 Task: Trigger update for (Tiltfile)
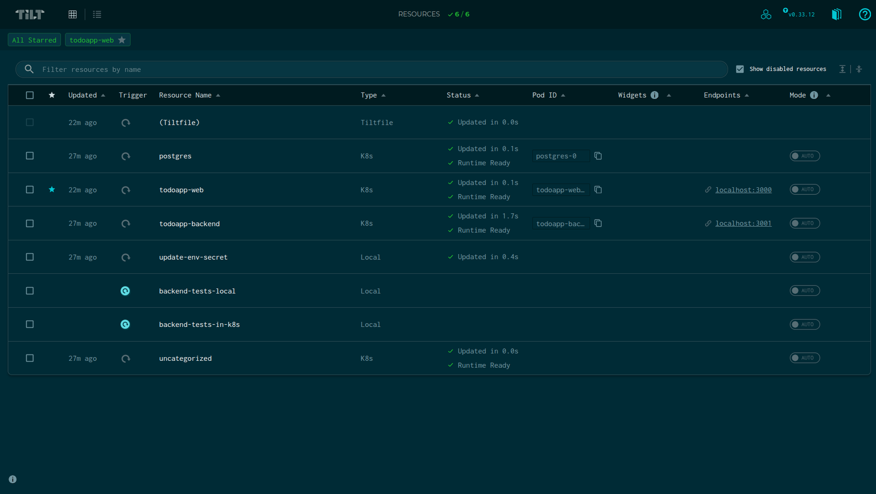click(125, 123)
